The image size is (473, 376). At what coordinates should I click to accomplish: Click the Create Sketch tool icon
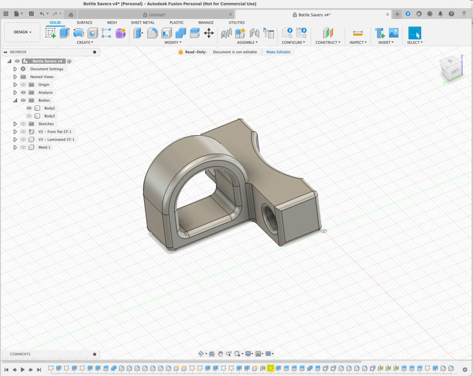(50, 33)
